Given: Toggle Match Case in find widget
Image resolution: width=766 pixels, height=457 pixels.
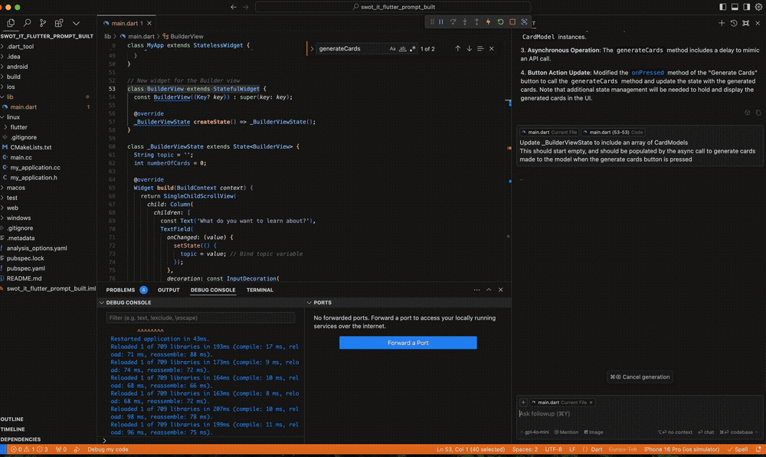Looking at the screenshot, I should pos(392,48).
